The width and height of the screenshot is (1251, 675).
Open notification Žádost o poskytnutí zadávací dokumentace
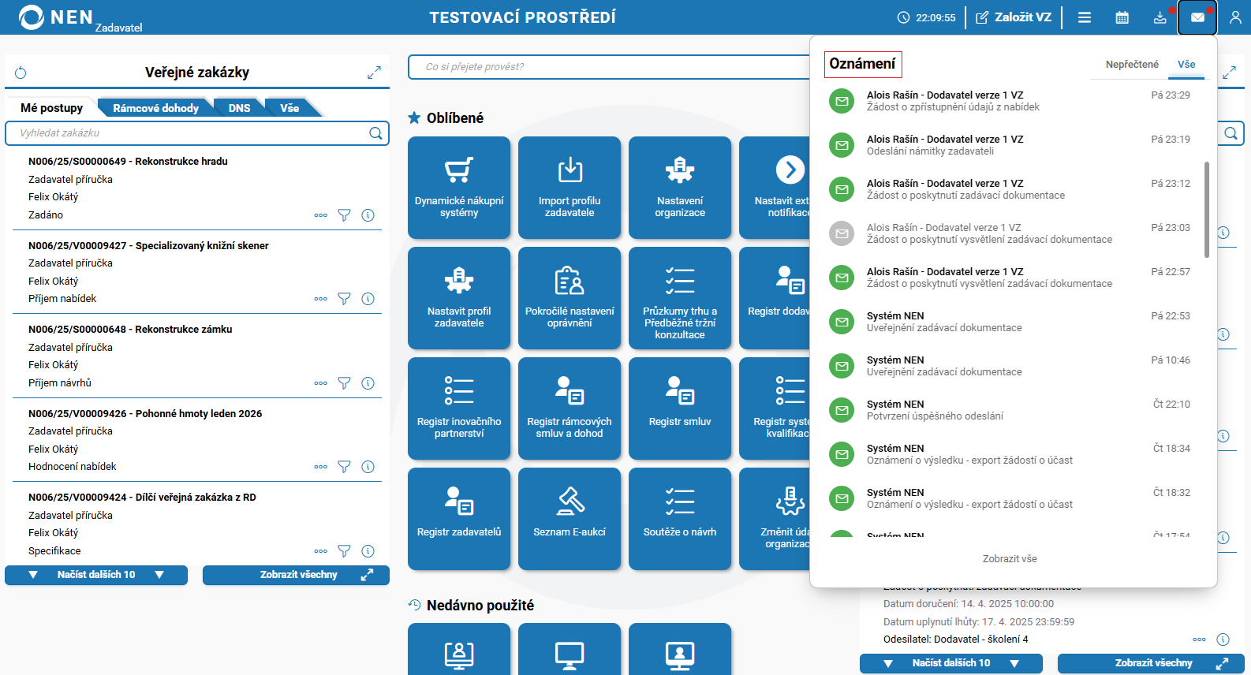pos(1010,189)
